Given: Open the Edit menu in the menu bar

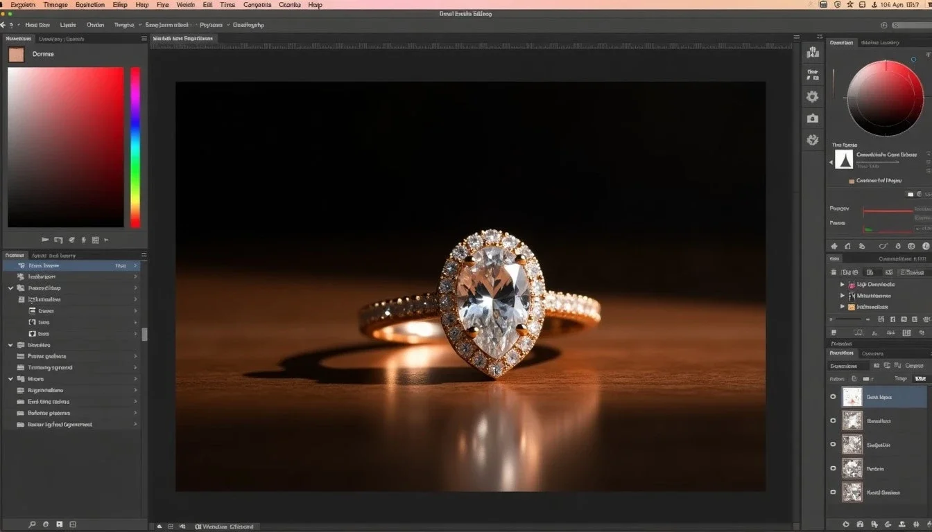Looking at the screenshot, I should [x=207, y=4].
